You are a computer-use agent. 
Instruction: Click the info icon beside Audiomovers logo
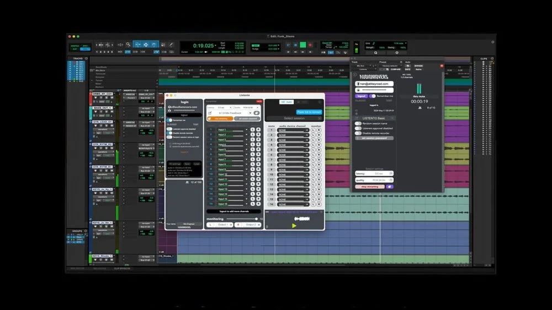(355, 75)
